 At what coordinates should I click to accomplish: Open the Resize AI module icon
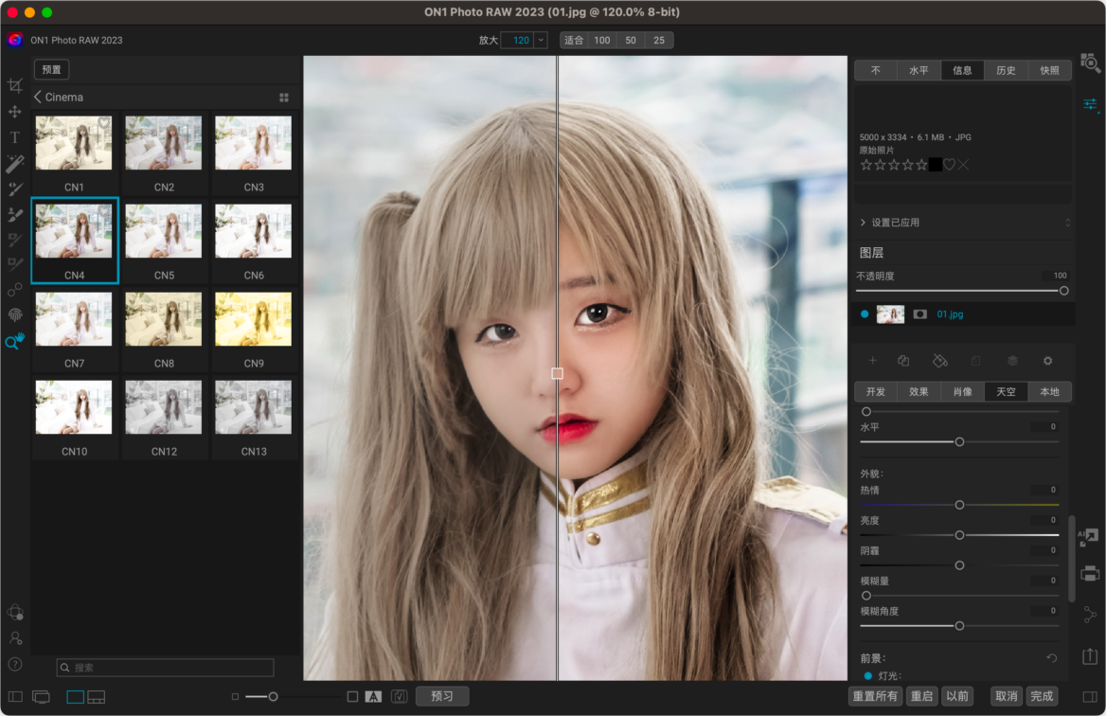click(x=1088, y=538)
